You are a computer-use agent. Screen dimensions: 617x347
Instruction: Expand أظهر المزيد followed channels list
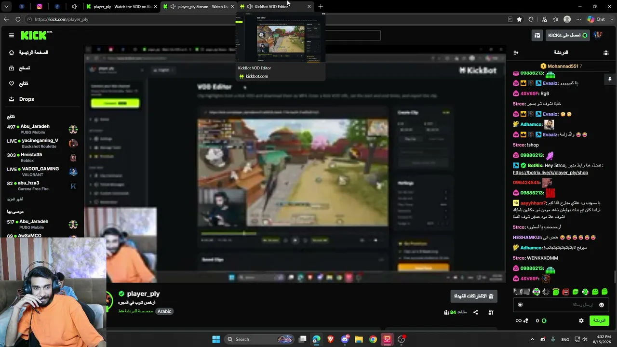tap(15, 199)
